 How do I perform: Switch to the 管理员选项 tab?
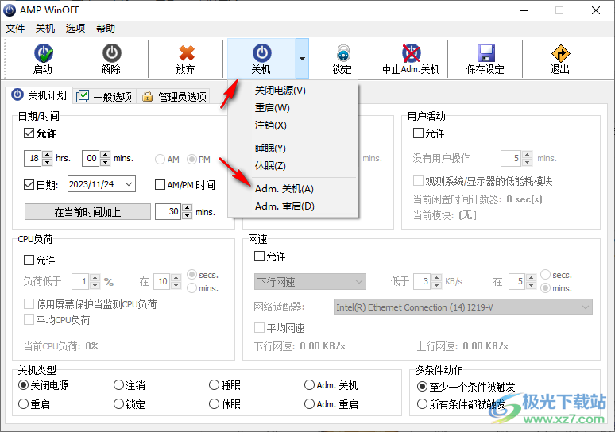point(174,96)
